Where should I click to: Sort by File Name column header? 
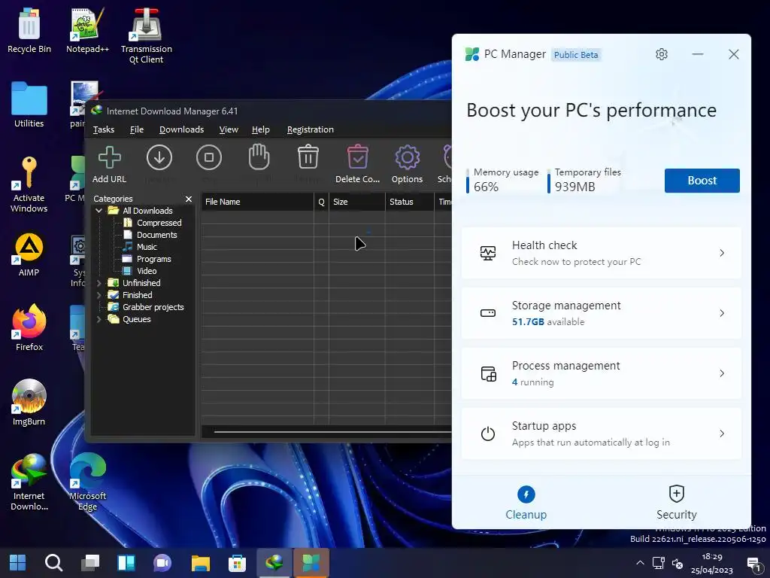pyautogui.click(x=257, y=202)
